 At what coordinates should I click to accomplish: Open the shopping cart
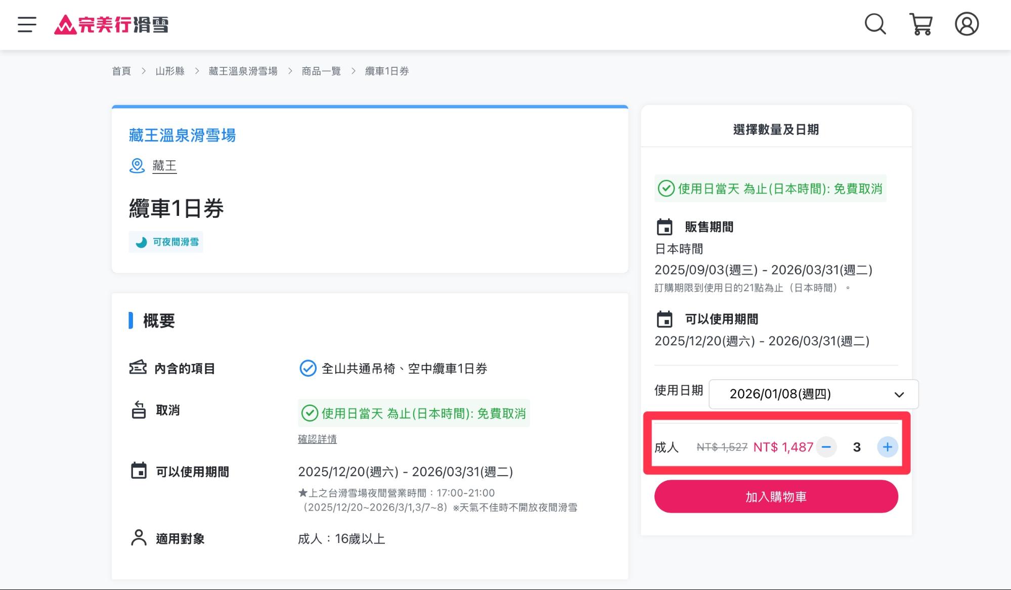pyautogui.click(x=920, y=23)
